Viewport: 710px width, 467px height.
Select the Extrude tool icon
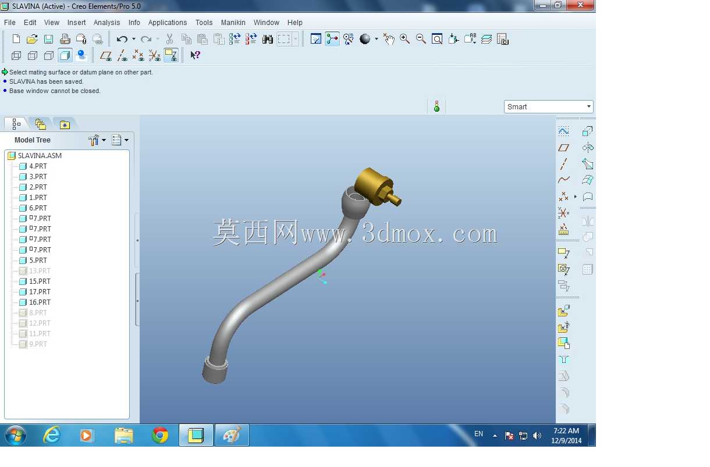pos(588,131)
